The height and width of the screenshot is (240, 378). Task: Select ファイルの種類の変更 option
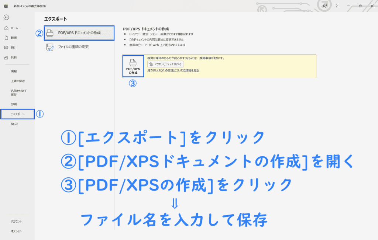[73, 47]
